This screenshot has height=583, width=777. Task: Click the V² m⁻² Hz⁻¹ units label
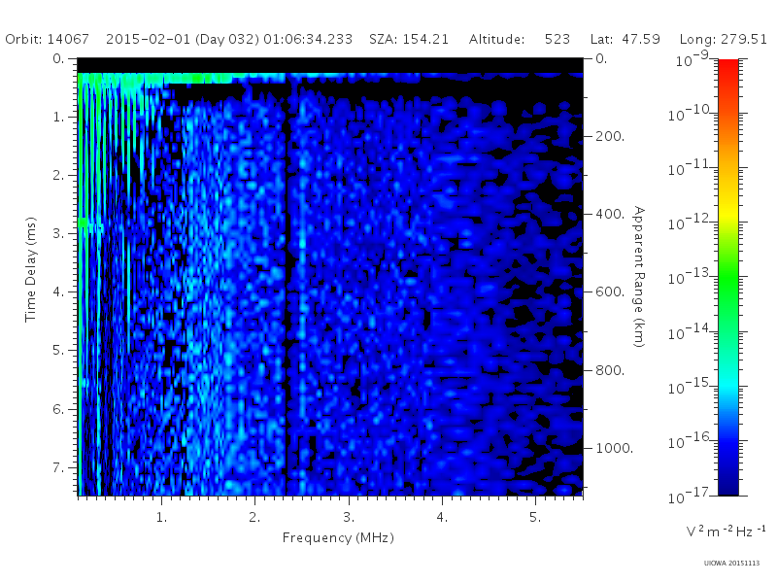tap(726, 532)
